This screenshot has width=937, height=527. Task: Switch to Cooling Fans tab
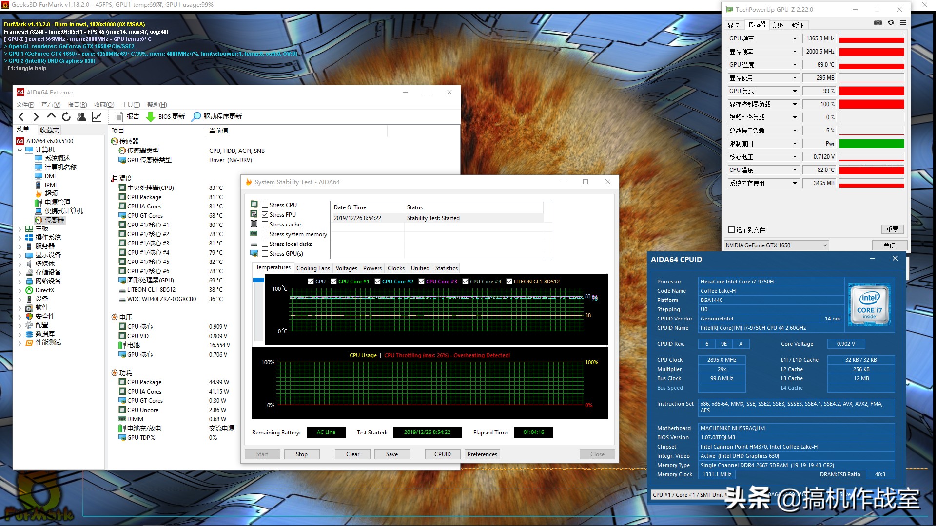[313, 268]
